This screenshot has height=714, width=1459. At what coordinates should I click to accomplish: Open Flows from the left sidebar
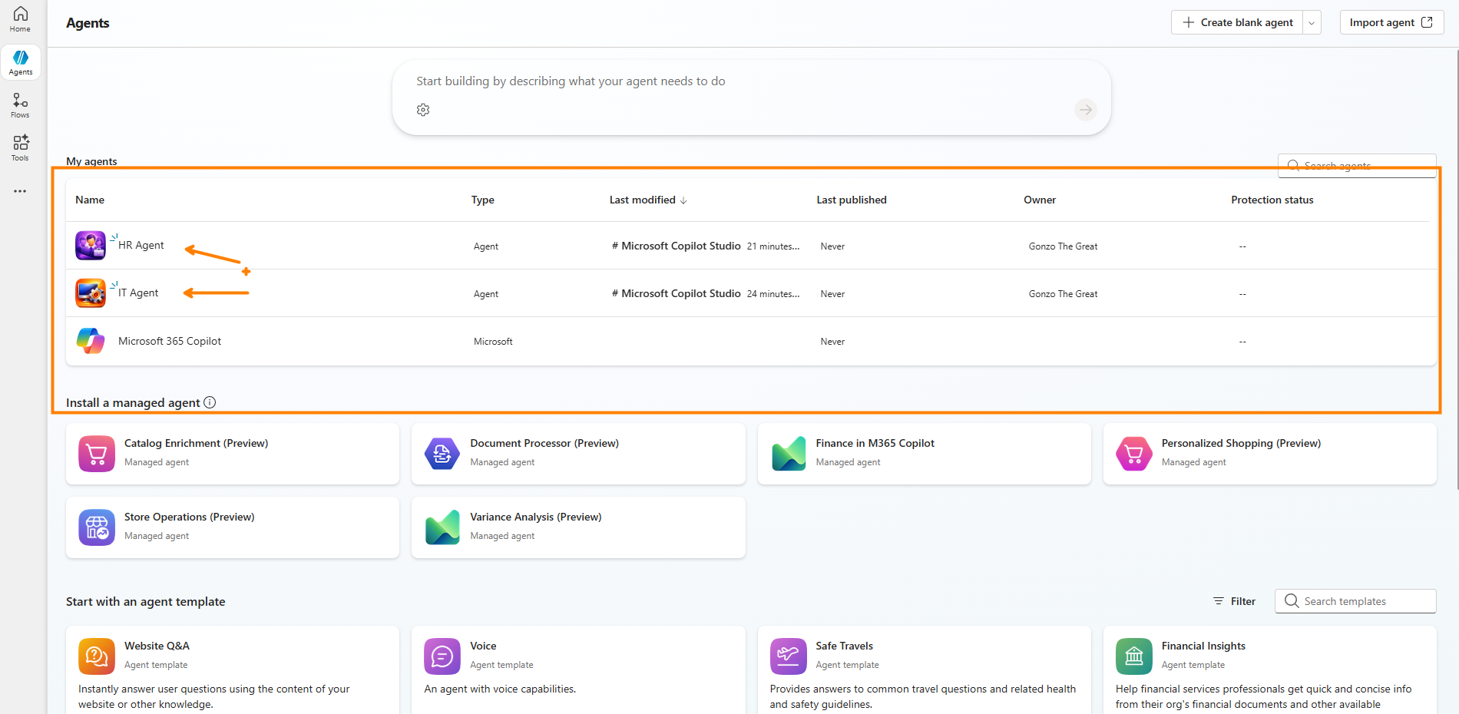click(21, 105)
